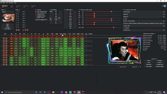Clear the Crit Damage selection with X
The image size is (167, 94).
tap(164, 12)
